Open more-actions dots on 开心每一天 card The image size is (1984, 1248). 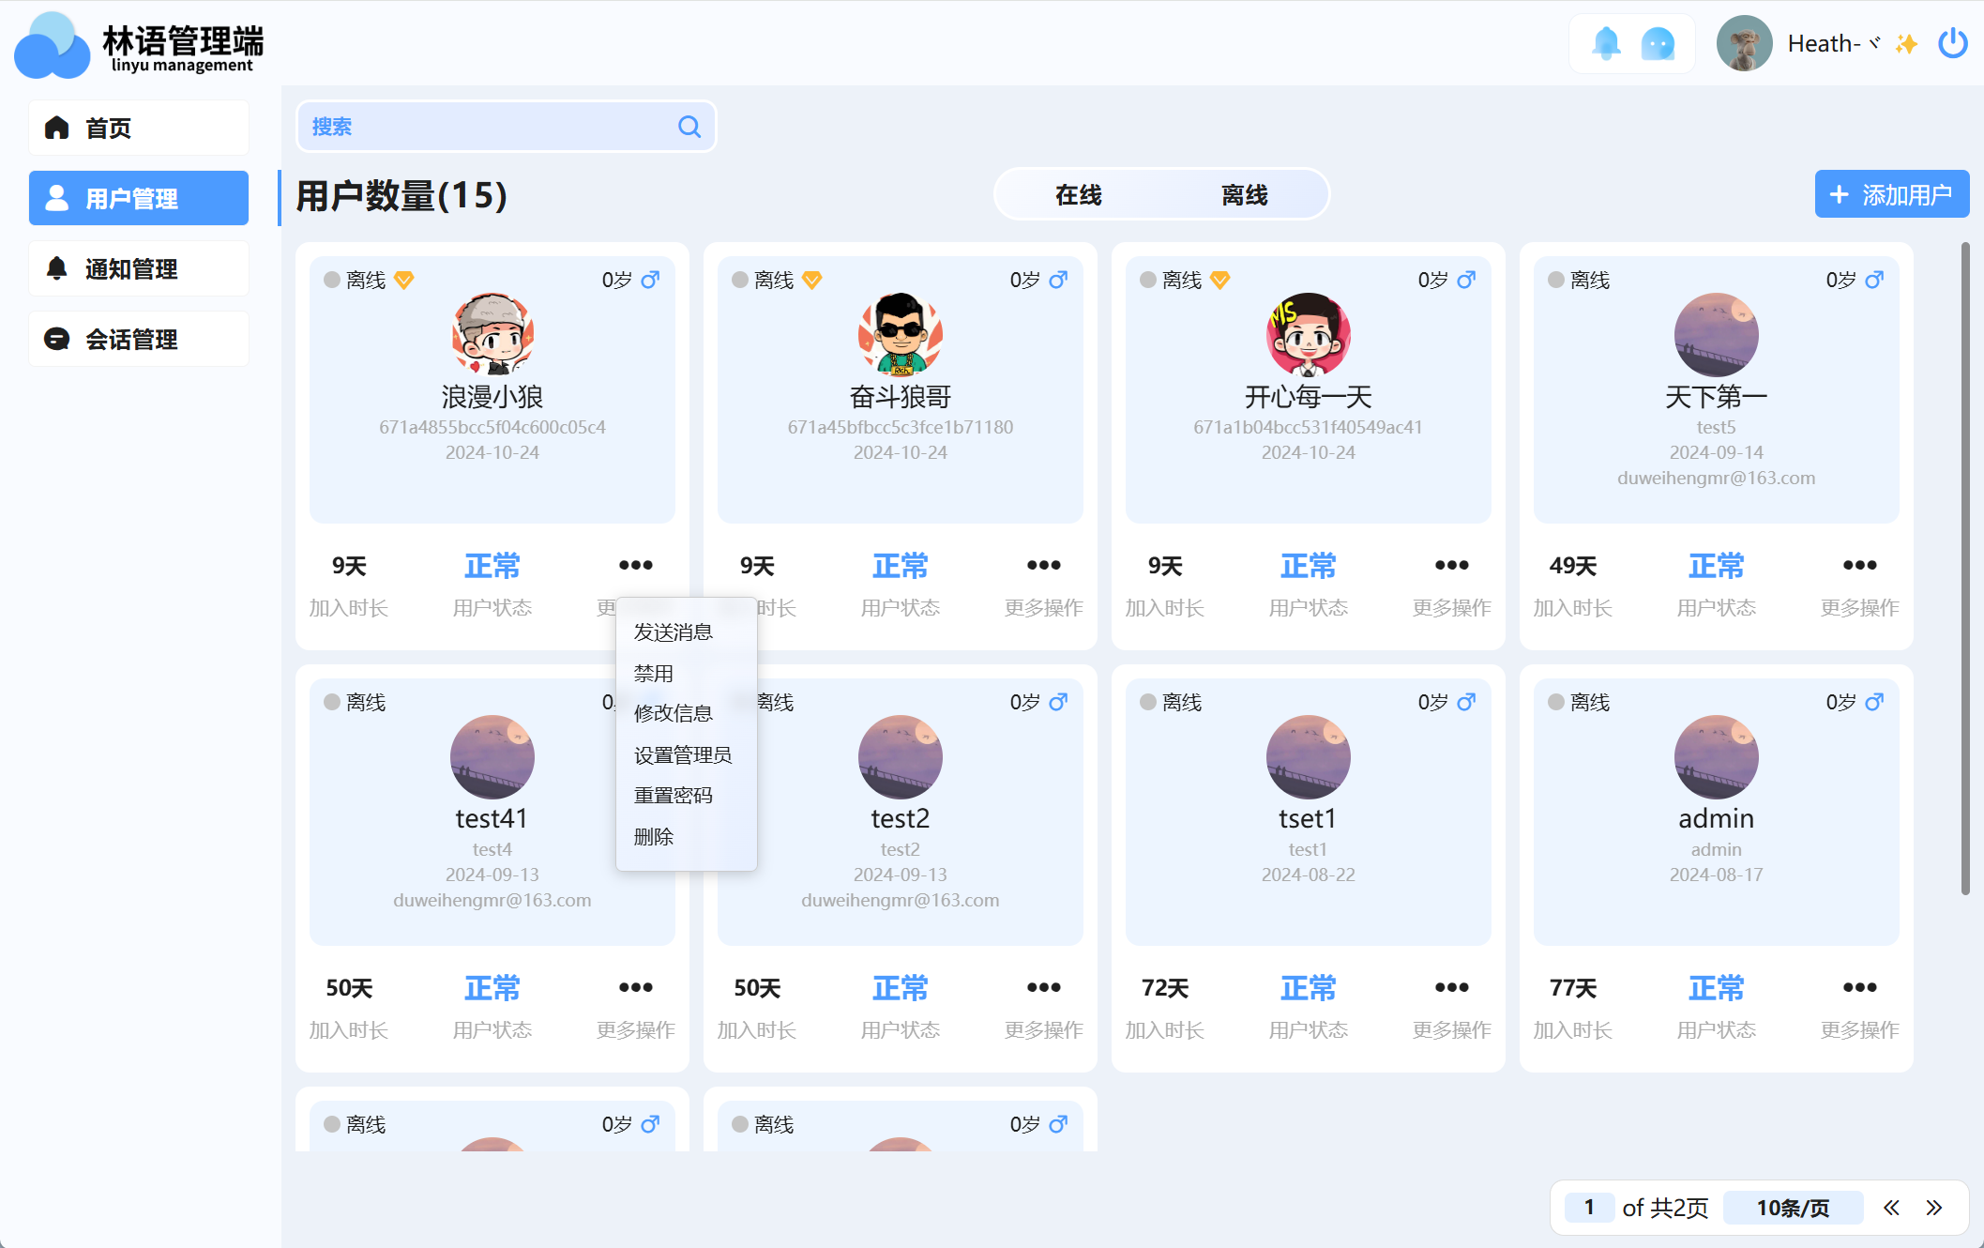1451,565
